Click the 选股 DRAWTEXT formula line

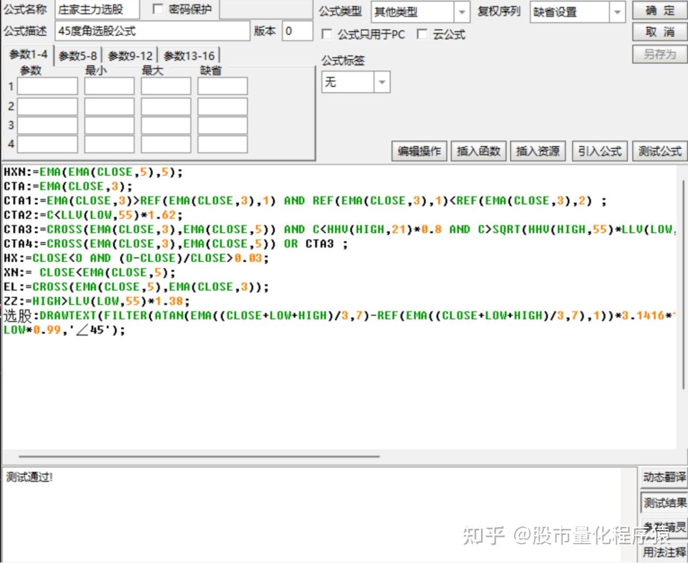pyautogui.click(x=340, y=316)
